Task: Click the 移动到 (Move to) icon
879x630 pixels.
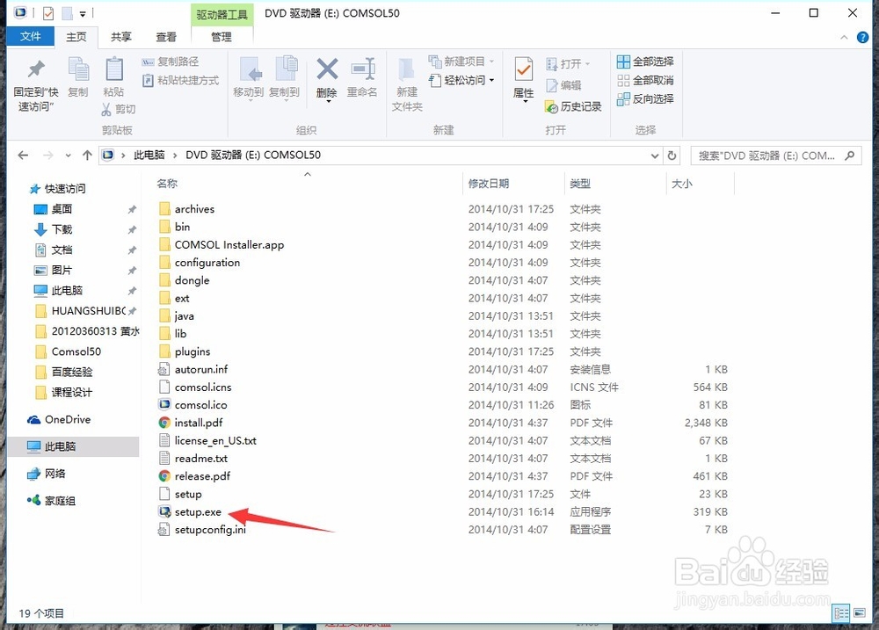Action: coord(249,70)
